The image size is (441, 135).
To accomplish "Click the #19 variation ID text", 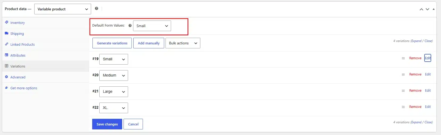I will tap(95, 59).
